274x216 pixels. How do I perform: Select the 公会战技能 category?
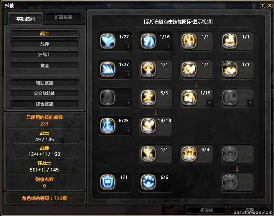tap(44, 93)
